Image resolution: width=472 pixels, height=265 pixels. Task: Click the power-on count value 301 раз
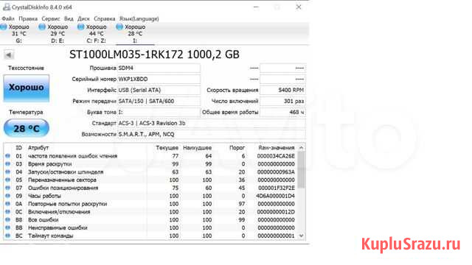click(282, 102)
